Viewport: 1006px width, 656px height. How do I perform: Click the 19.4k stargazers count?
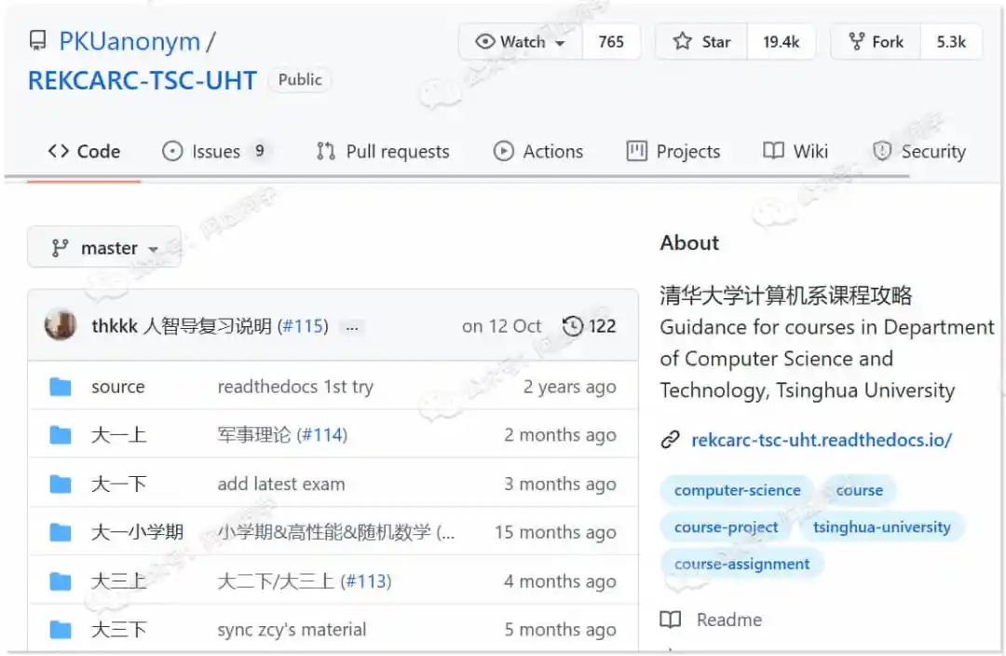click(781, 42)
